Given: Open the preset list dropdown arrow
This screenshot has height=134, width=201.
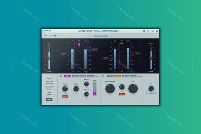Looking at the screenshot, I should 112,36.
